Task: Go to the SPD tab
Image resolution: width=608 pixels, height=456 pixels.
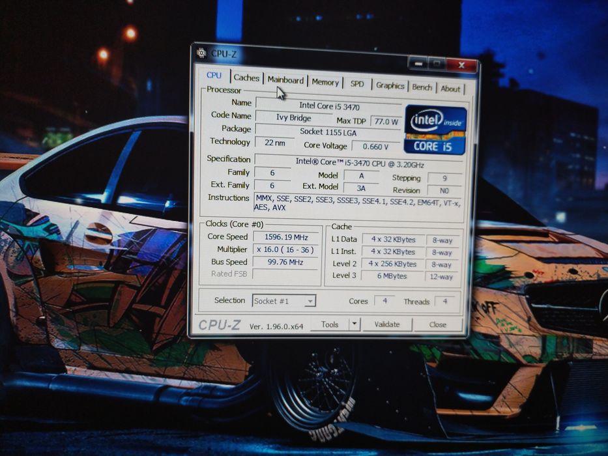Action: (357, 84)
